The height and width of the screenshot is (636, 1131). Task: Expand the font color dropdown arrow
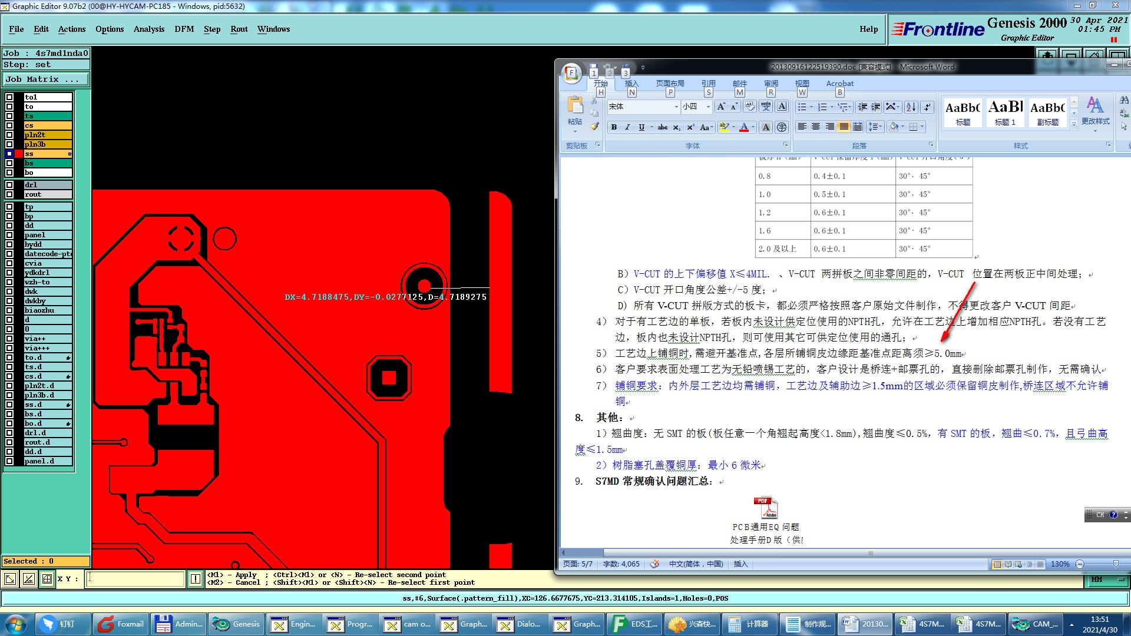[x=753, y=127]
